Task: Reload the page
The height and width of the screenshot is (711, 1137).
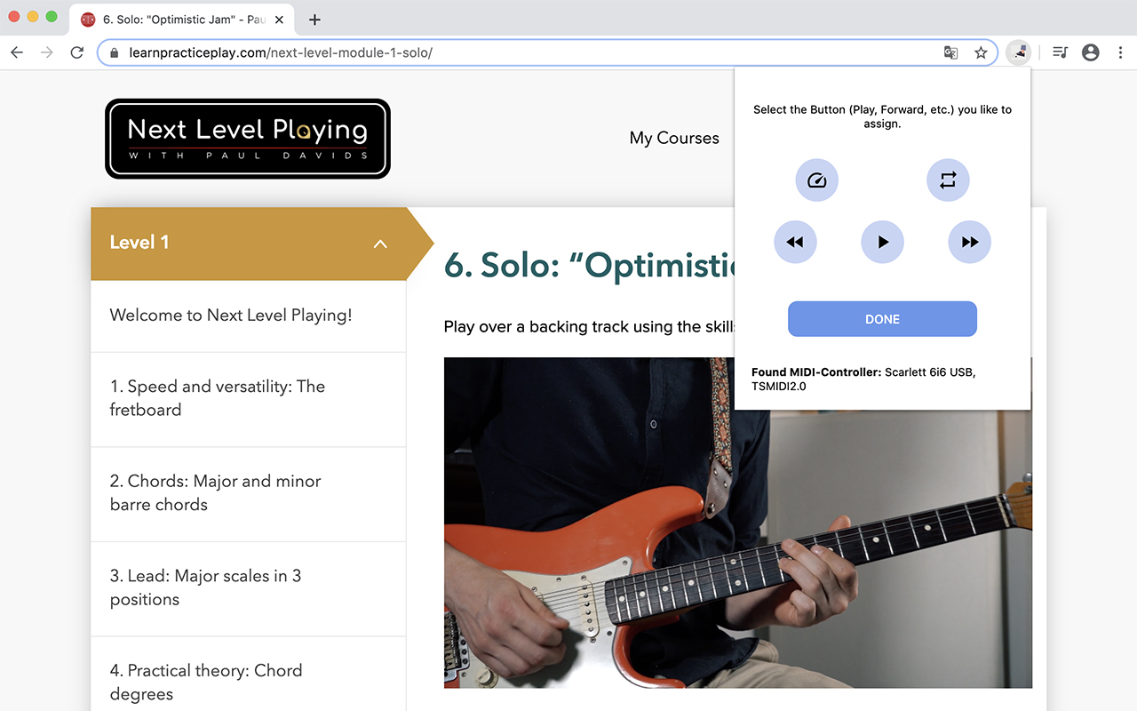Action: coord(77,52)
